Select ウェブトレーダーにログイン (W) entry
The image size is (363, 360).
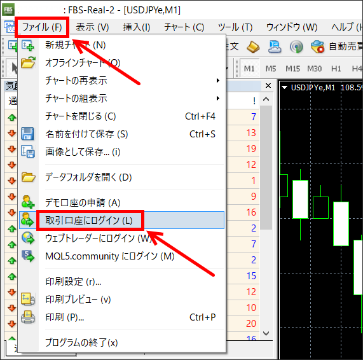122,238
